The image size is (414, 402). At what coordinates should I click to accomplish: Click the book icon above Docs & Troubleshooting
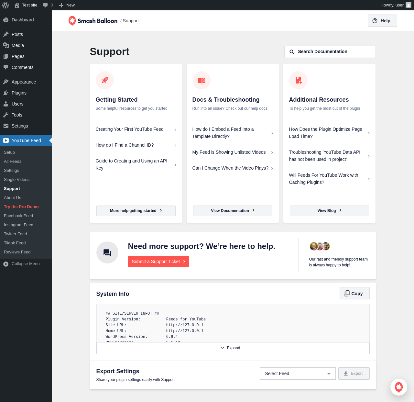(202, 80)
